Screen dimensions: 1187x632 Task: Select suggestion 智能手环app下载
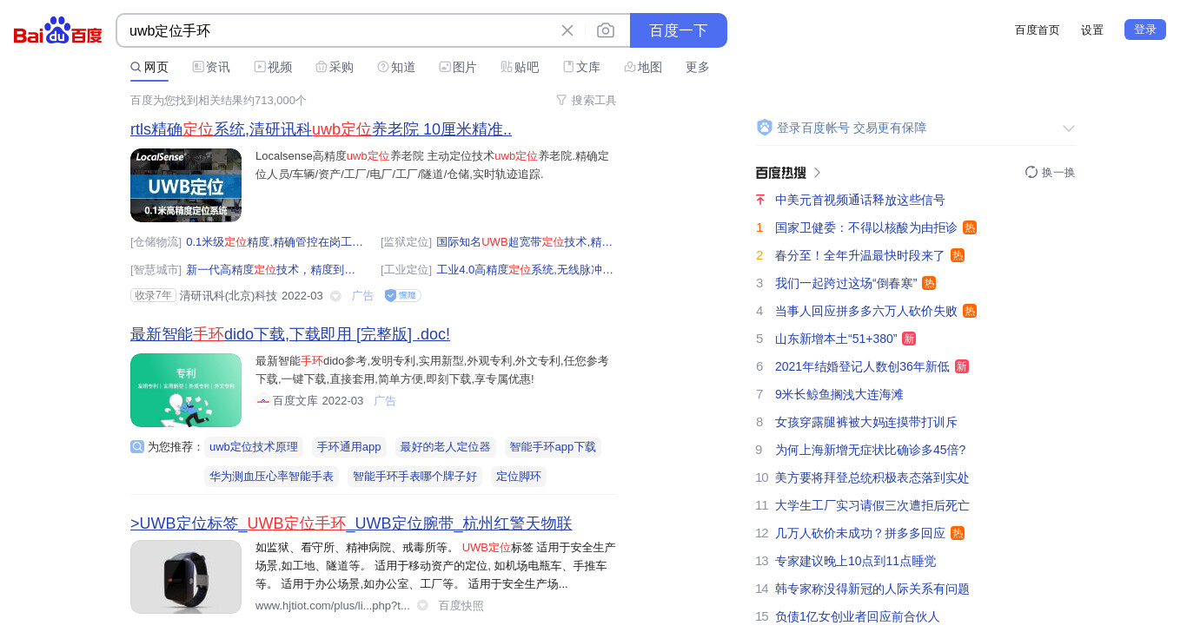(553, 447)
